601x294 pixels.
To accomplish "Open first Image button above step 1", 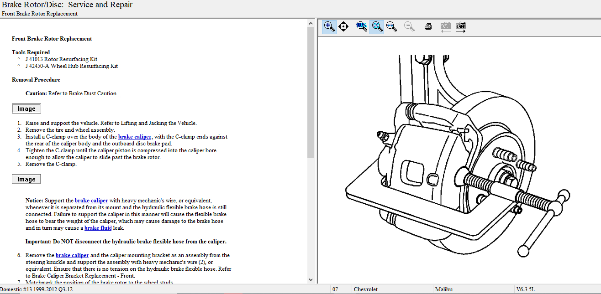I will pyautogui.click(x=26, y=108).
